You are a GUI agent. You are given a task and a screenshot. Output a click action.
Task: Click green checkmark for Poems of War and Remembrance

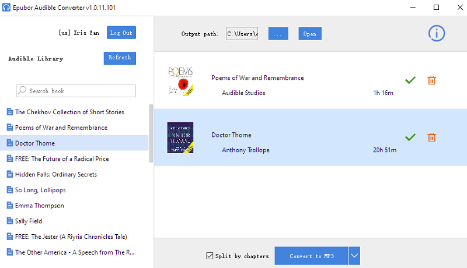pyautogui.click(x=410, y=80)
